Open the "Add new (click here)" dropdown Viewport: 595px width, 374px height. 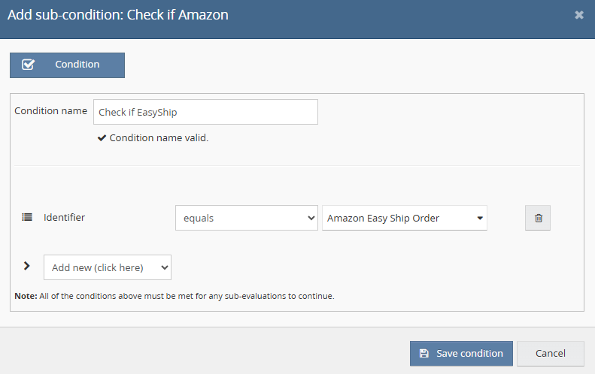coord(108,267)
